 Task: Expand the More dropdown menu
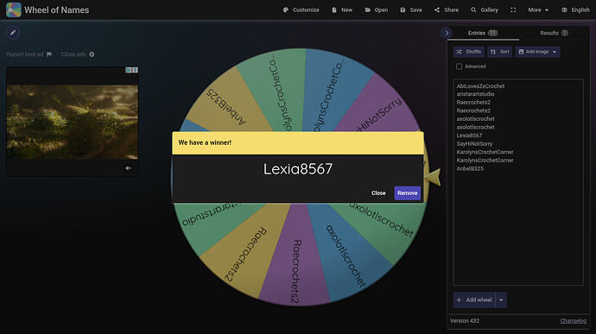pos(538,9)
